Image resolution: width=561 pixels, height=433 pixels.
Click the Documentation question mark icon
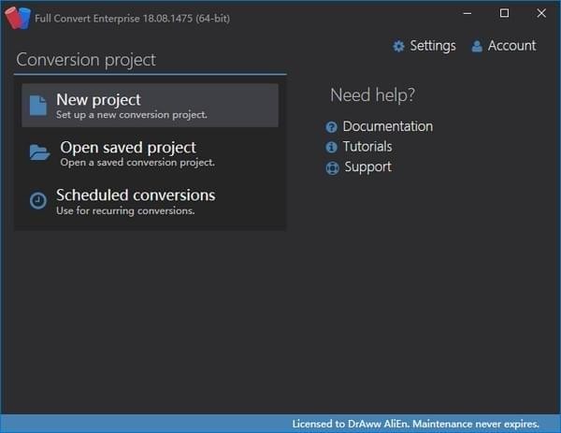(331, 126)
